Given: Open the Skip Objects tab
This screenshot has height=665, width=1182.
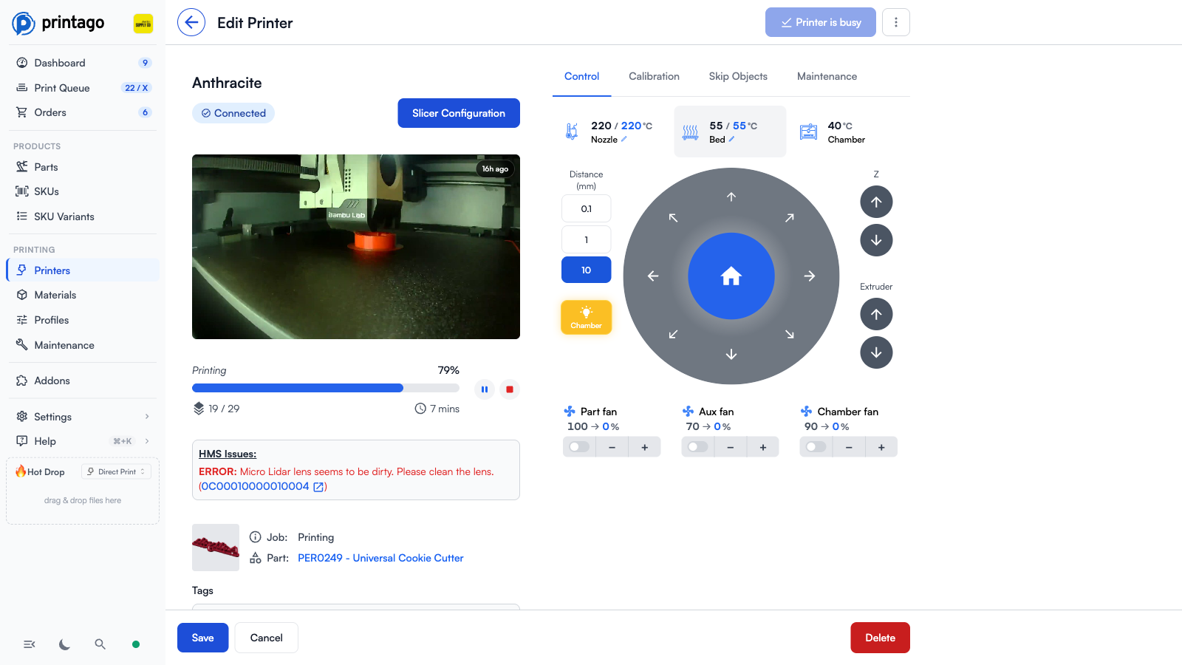Looking at the screenshot, I should click(x=738, y=76).
